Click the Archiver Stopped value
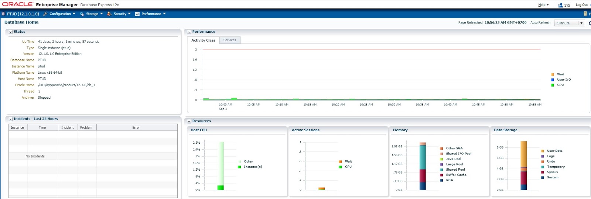This screenshot has width=591, height=199. [44, 98]
